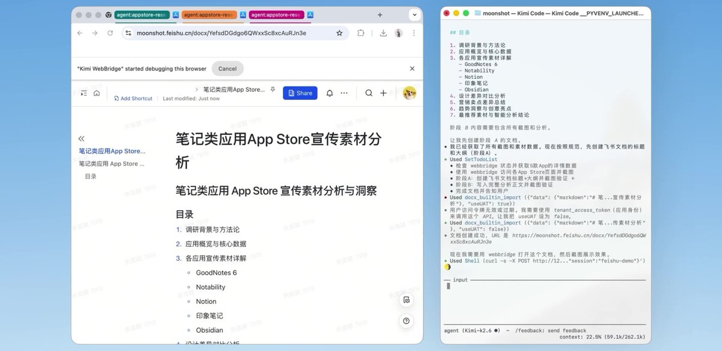Open site information icon in address bar
This screenshot has width=722, height=351.
pyautogui.click(x=129, y=33)
